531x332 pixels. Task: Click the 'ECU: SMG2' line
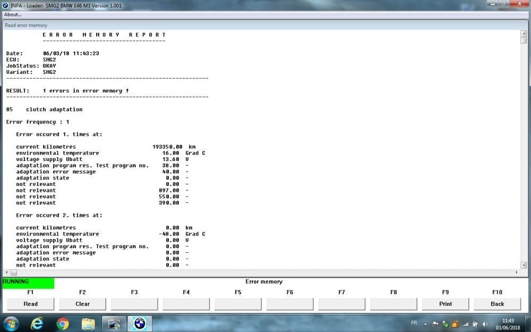click(31, 59)
